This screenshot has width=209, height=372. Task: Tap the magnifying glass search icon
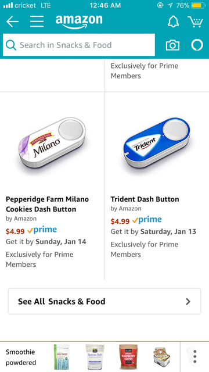point(11,45)
